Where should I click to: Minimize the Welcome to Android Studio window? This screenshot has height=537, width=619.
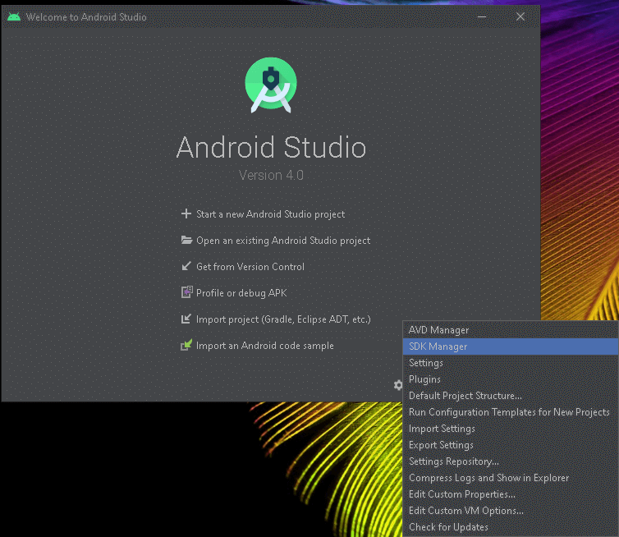coord(482,16)
